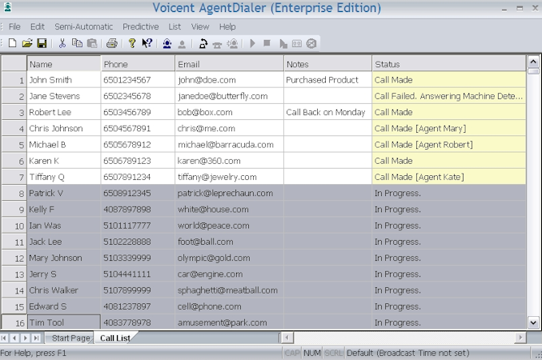Open a file with the folder icon

(27, 43)
